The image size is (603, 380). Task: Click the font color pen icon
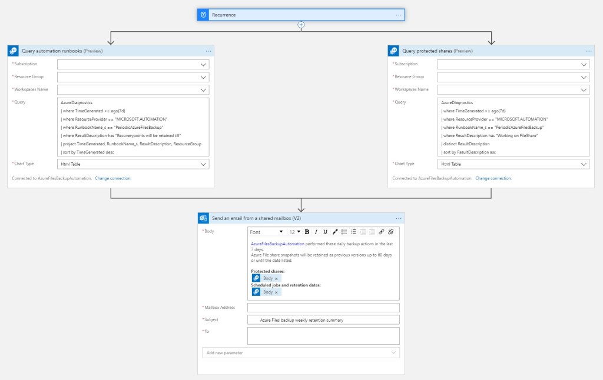pos(335,232)
